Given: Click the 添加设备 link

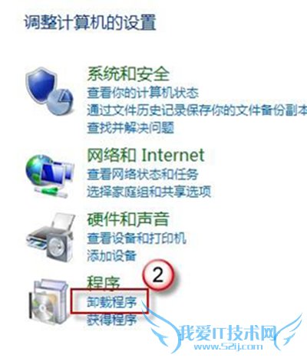Looking at the screenshot, I should pos(111,255).
